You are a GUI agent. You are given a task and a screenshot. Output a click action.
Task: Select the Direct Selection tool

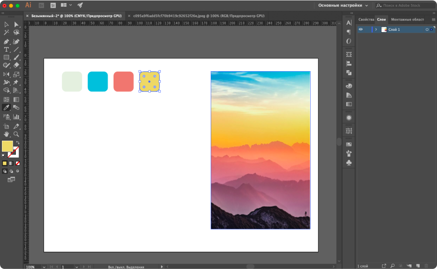click(16, 25)
